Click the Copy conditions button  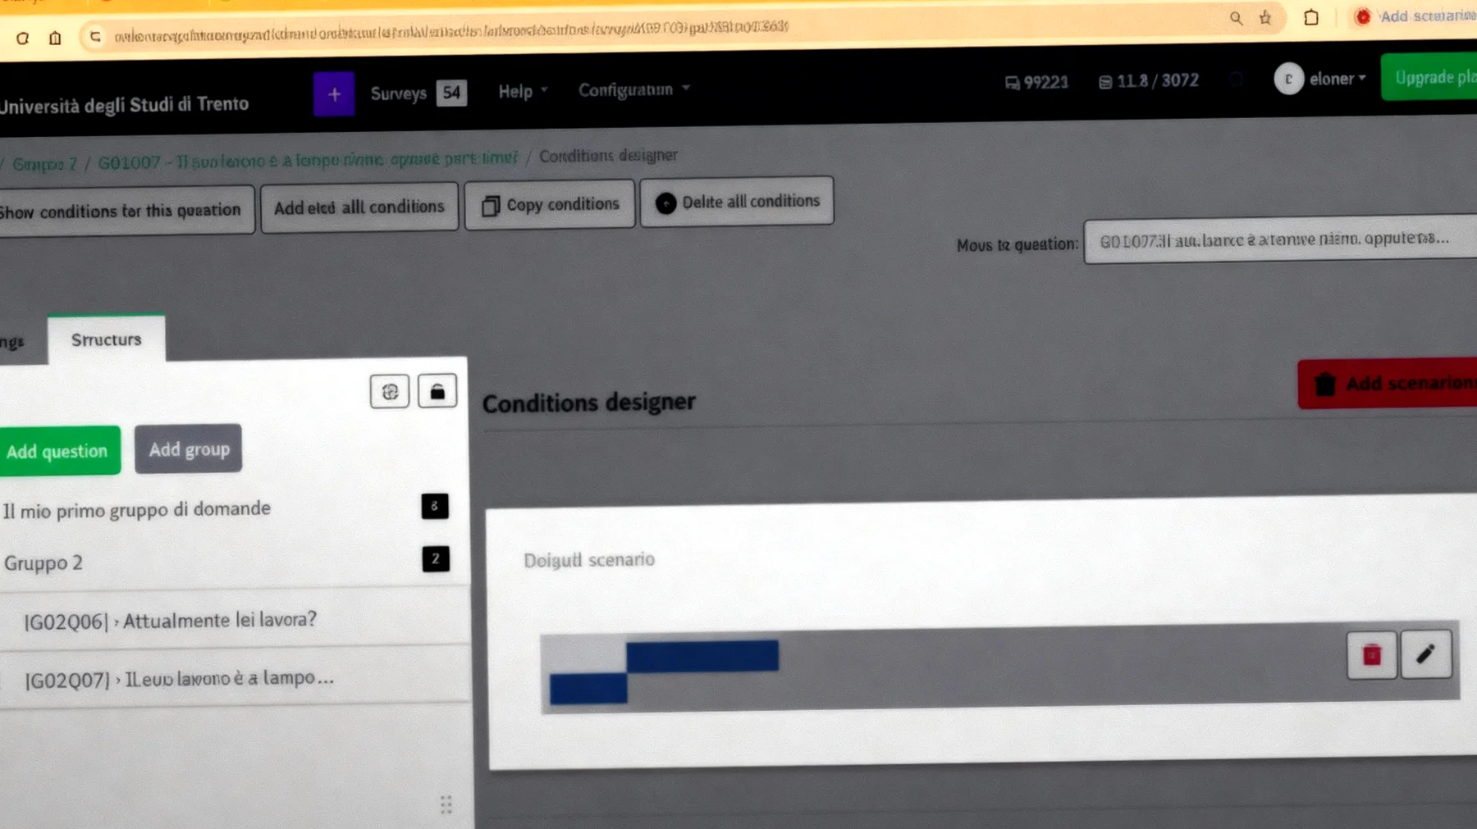tap(550, 205)
